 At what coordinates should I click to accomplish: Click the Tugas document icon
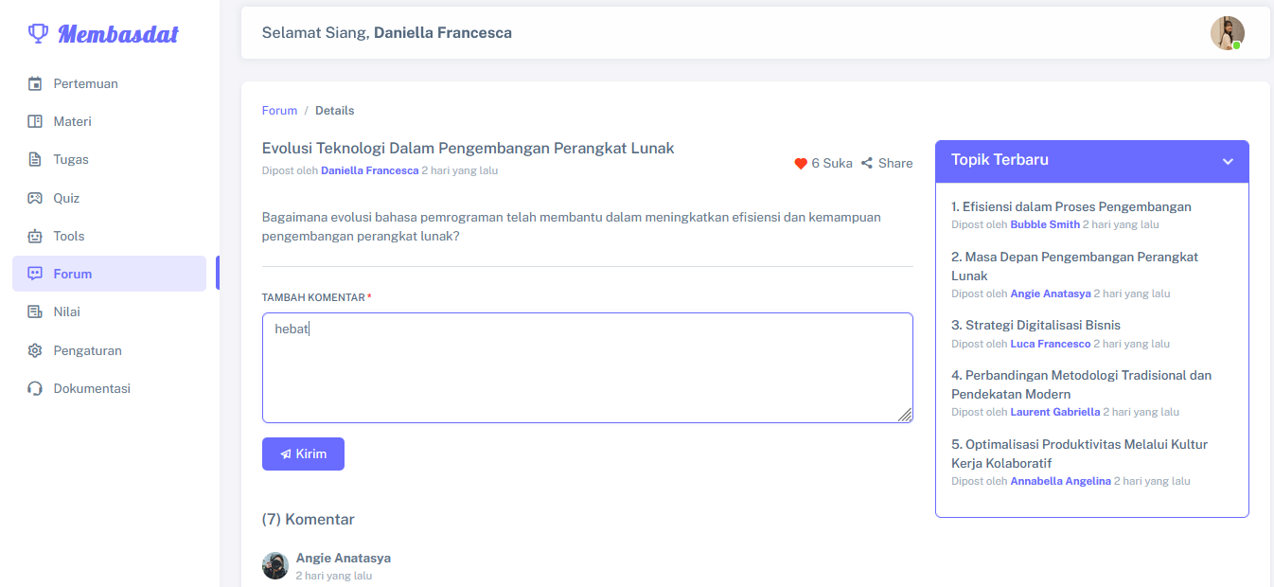click(x=35, y=159)
